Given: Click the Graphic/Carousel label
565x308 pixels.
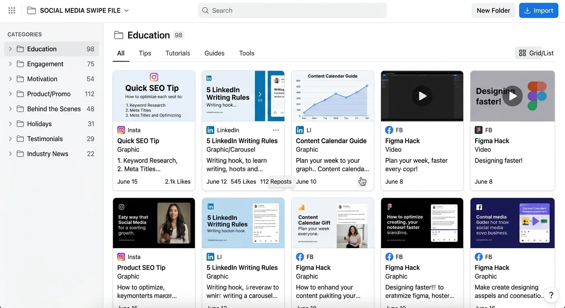Looking at the screenshot, I should coord(231,150).
